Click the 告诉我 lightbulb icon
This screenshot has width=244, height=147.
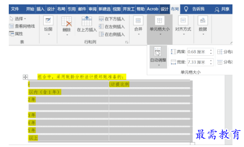[x=186, y=9]
